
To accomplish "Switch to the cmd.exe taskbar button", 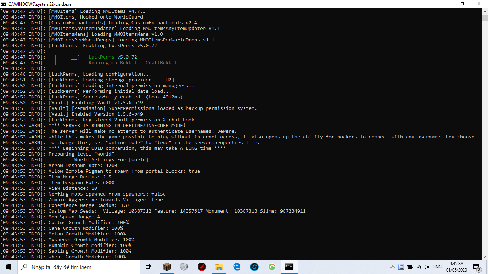I will [x=289, y=267].
